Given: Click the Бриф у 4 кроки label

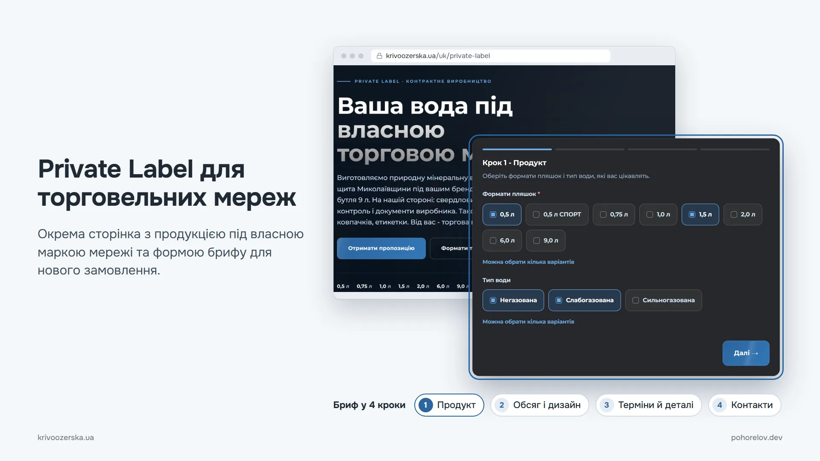Looking at the screenshot, I should [x=369, y=405].
